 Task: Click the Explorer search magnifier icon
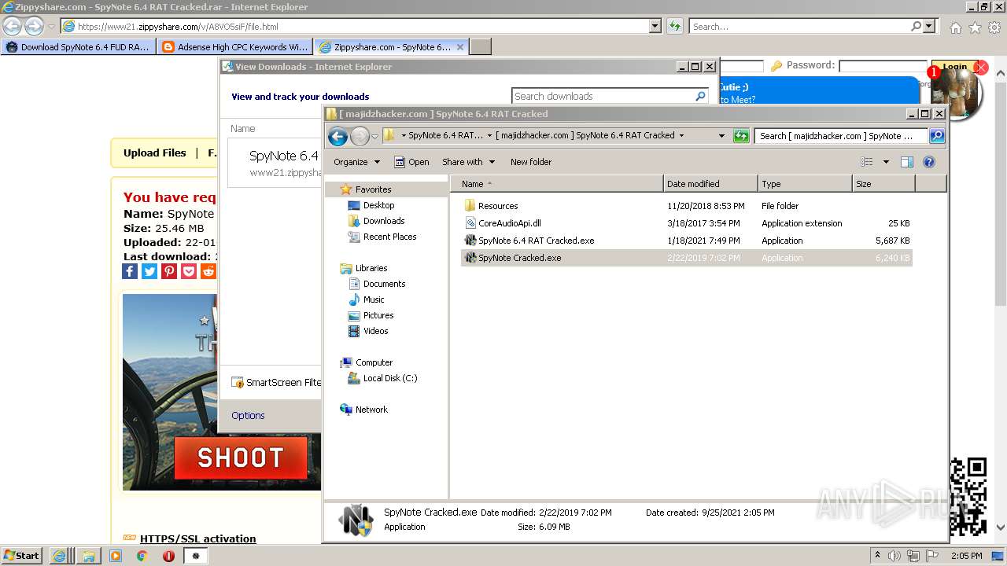(936, 136)
